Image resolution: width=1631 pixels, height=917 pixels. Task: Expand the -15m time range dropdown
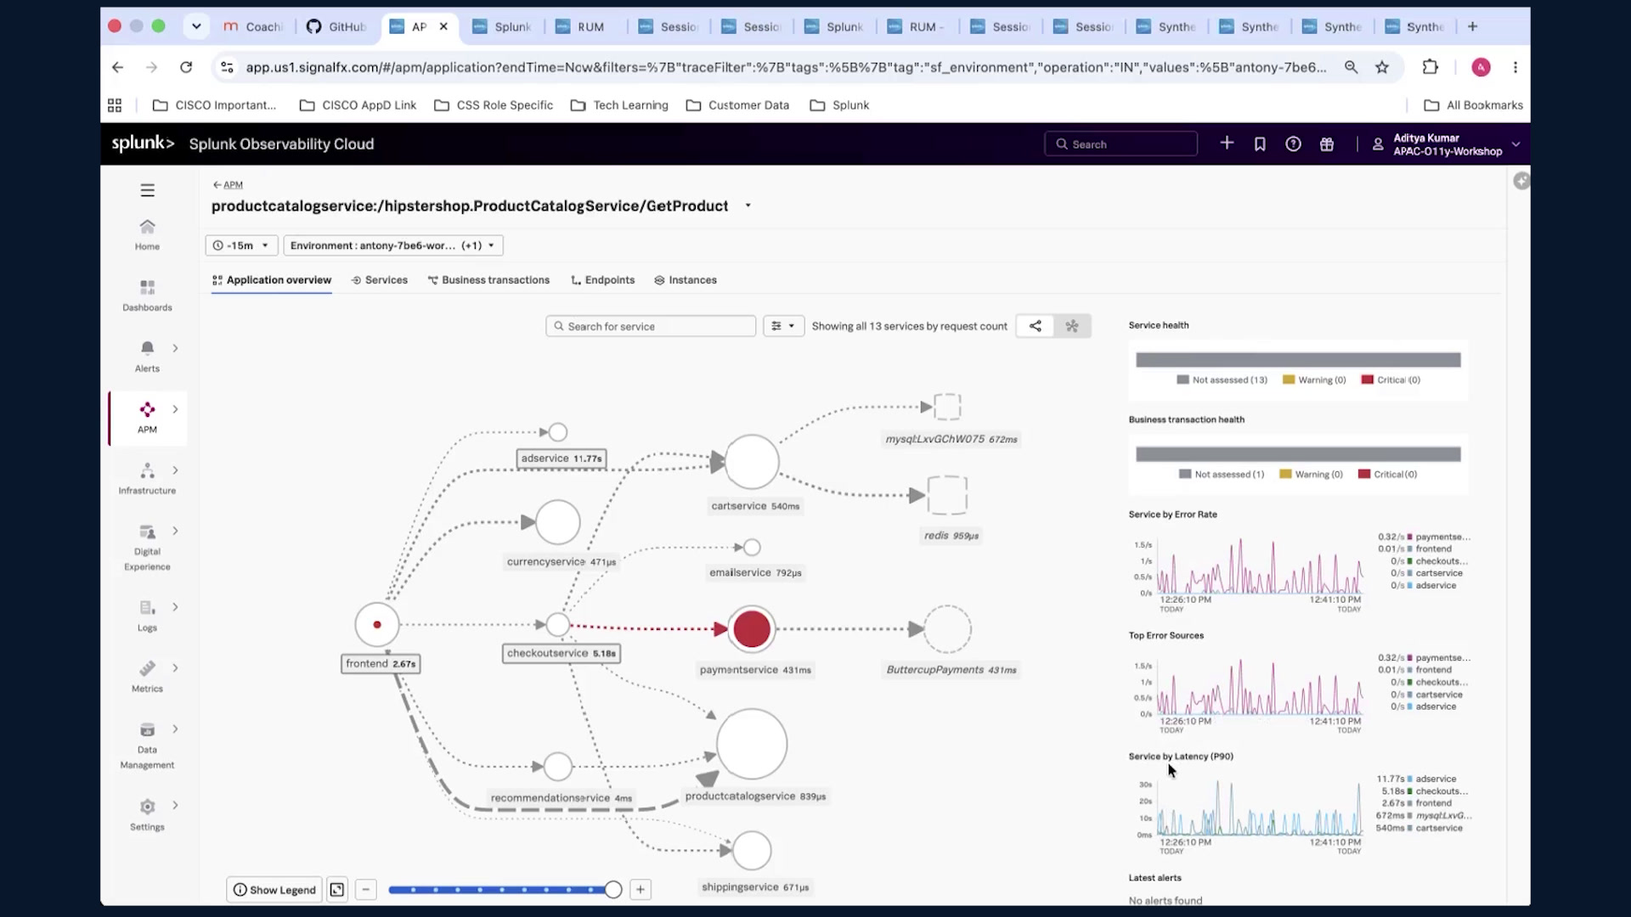click(x=241, y=245)
